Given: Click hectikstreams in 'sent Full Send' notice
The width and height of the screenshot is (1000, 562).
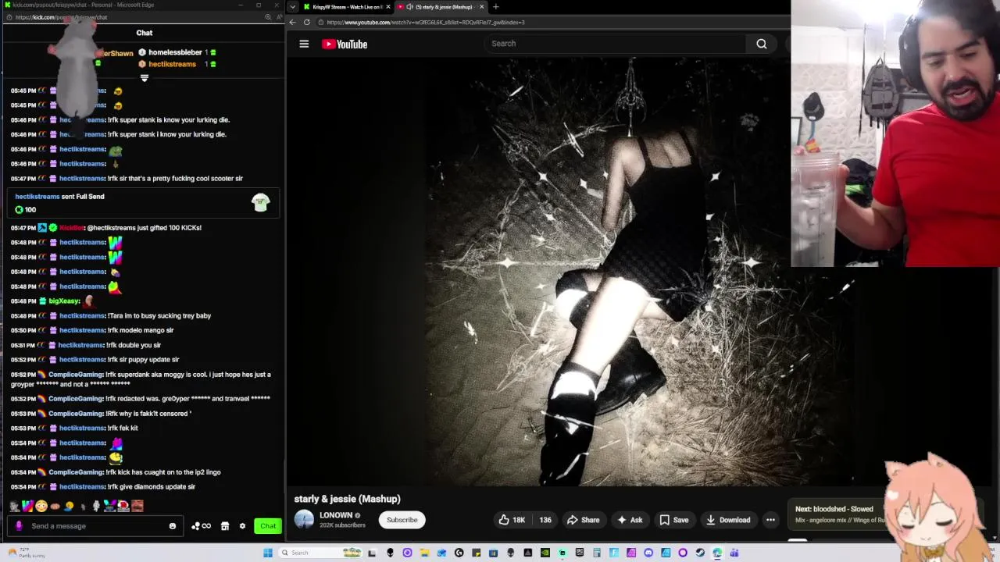Looking at the screenshot, I should tap(37, 197).
